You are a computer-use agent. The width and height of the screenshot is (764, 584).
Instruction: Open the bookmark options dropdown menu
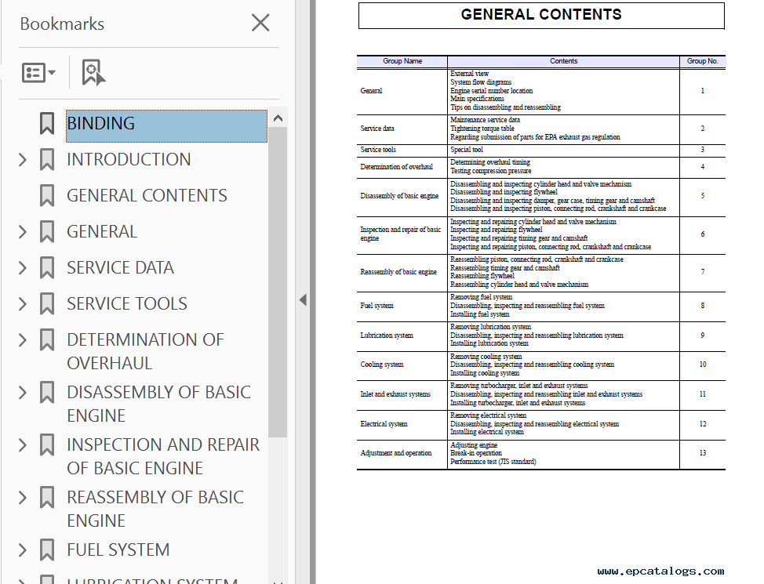[x=38, y=73]
